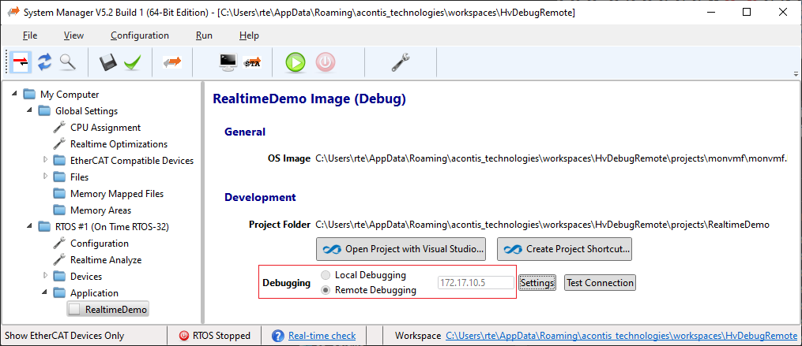The width and height of the screenshot is (802, 346).
Task: Click the Project Folder path text
Action: [542, 225]
